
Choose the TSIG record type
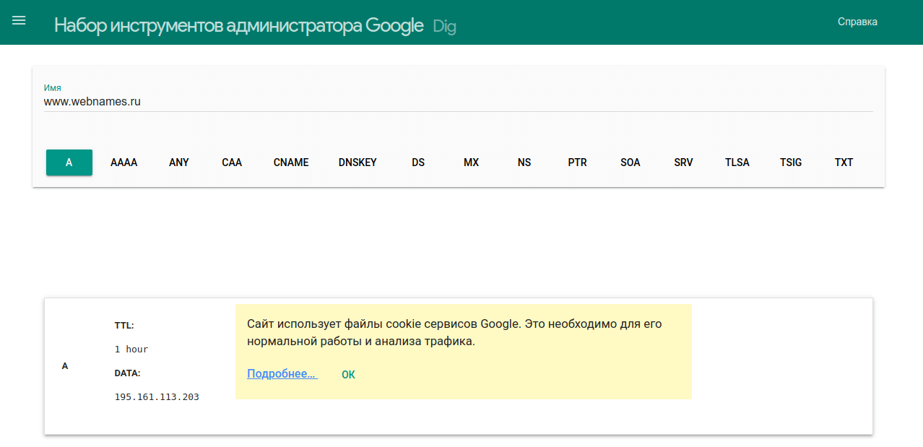pos(791,162)
